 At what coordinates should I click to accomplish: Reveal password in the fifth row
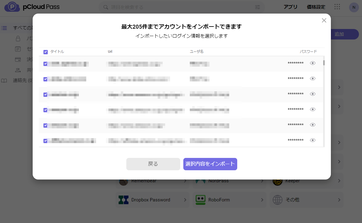(313, 125)
